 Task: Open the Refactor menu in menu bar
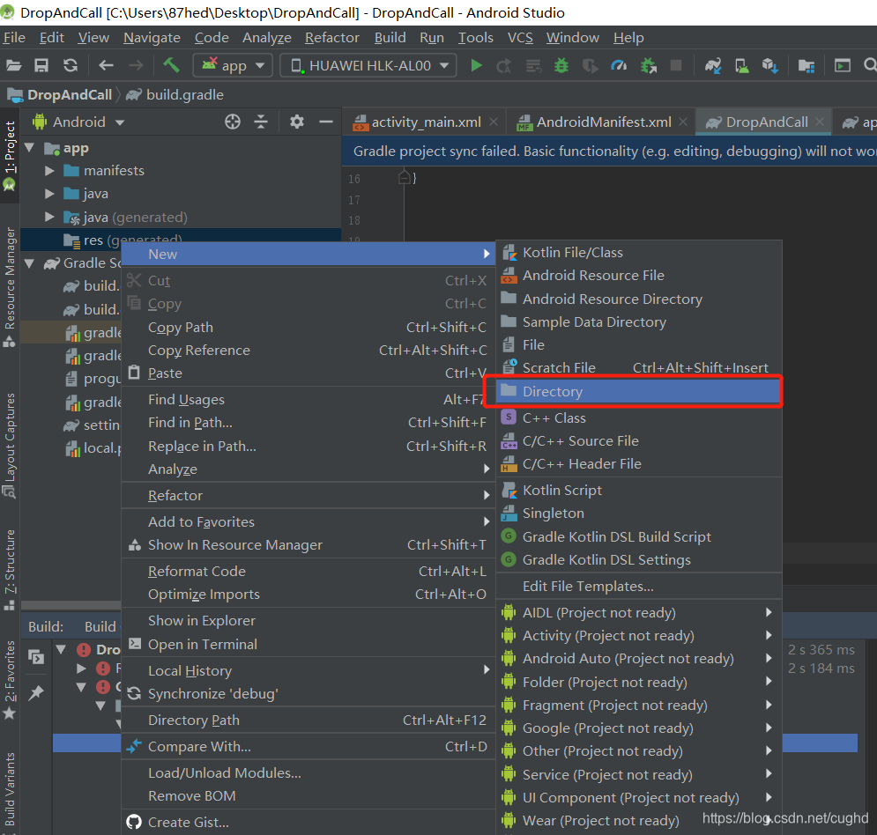pos(331,38)
